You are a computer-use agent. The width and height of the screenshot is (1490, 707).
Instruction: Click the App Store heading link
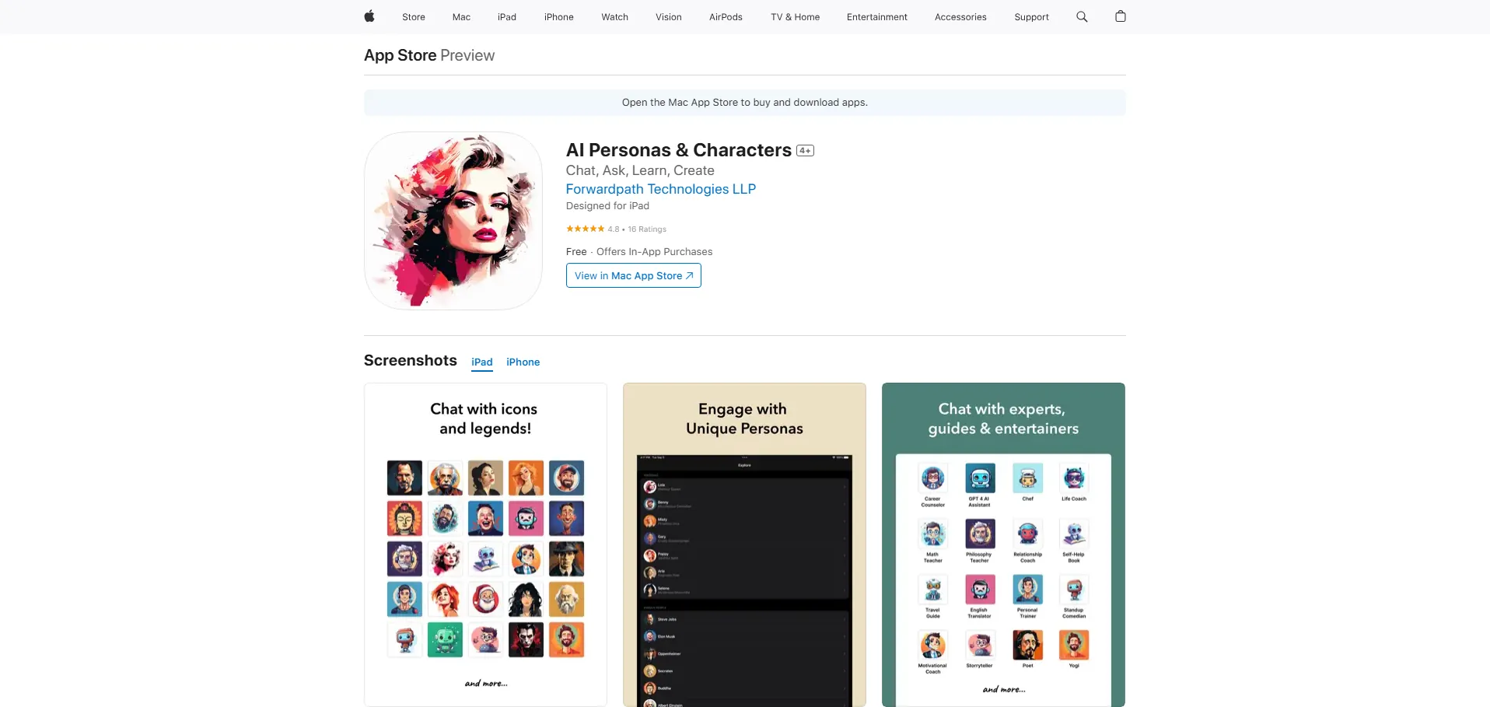[x=400, y=55]
